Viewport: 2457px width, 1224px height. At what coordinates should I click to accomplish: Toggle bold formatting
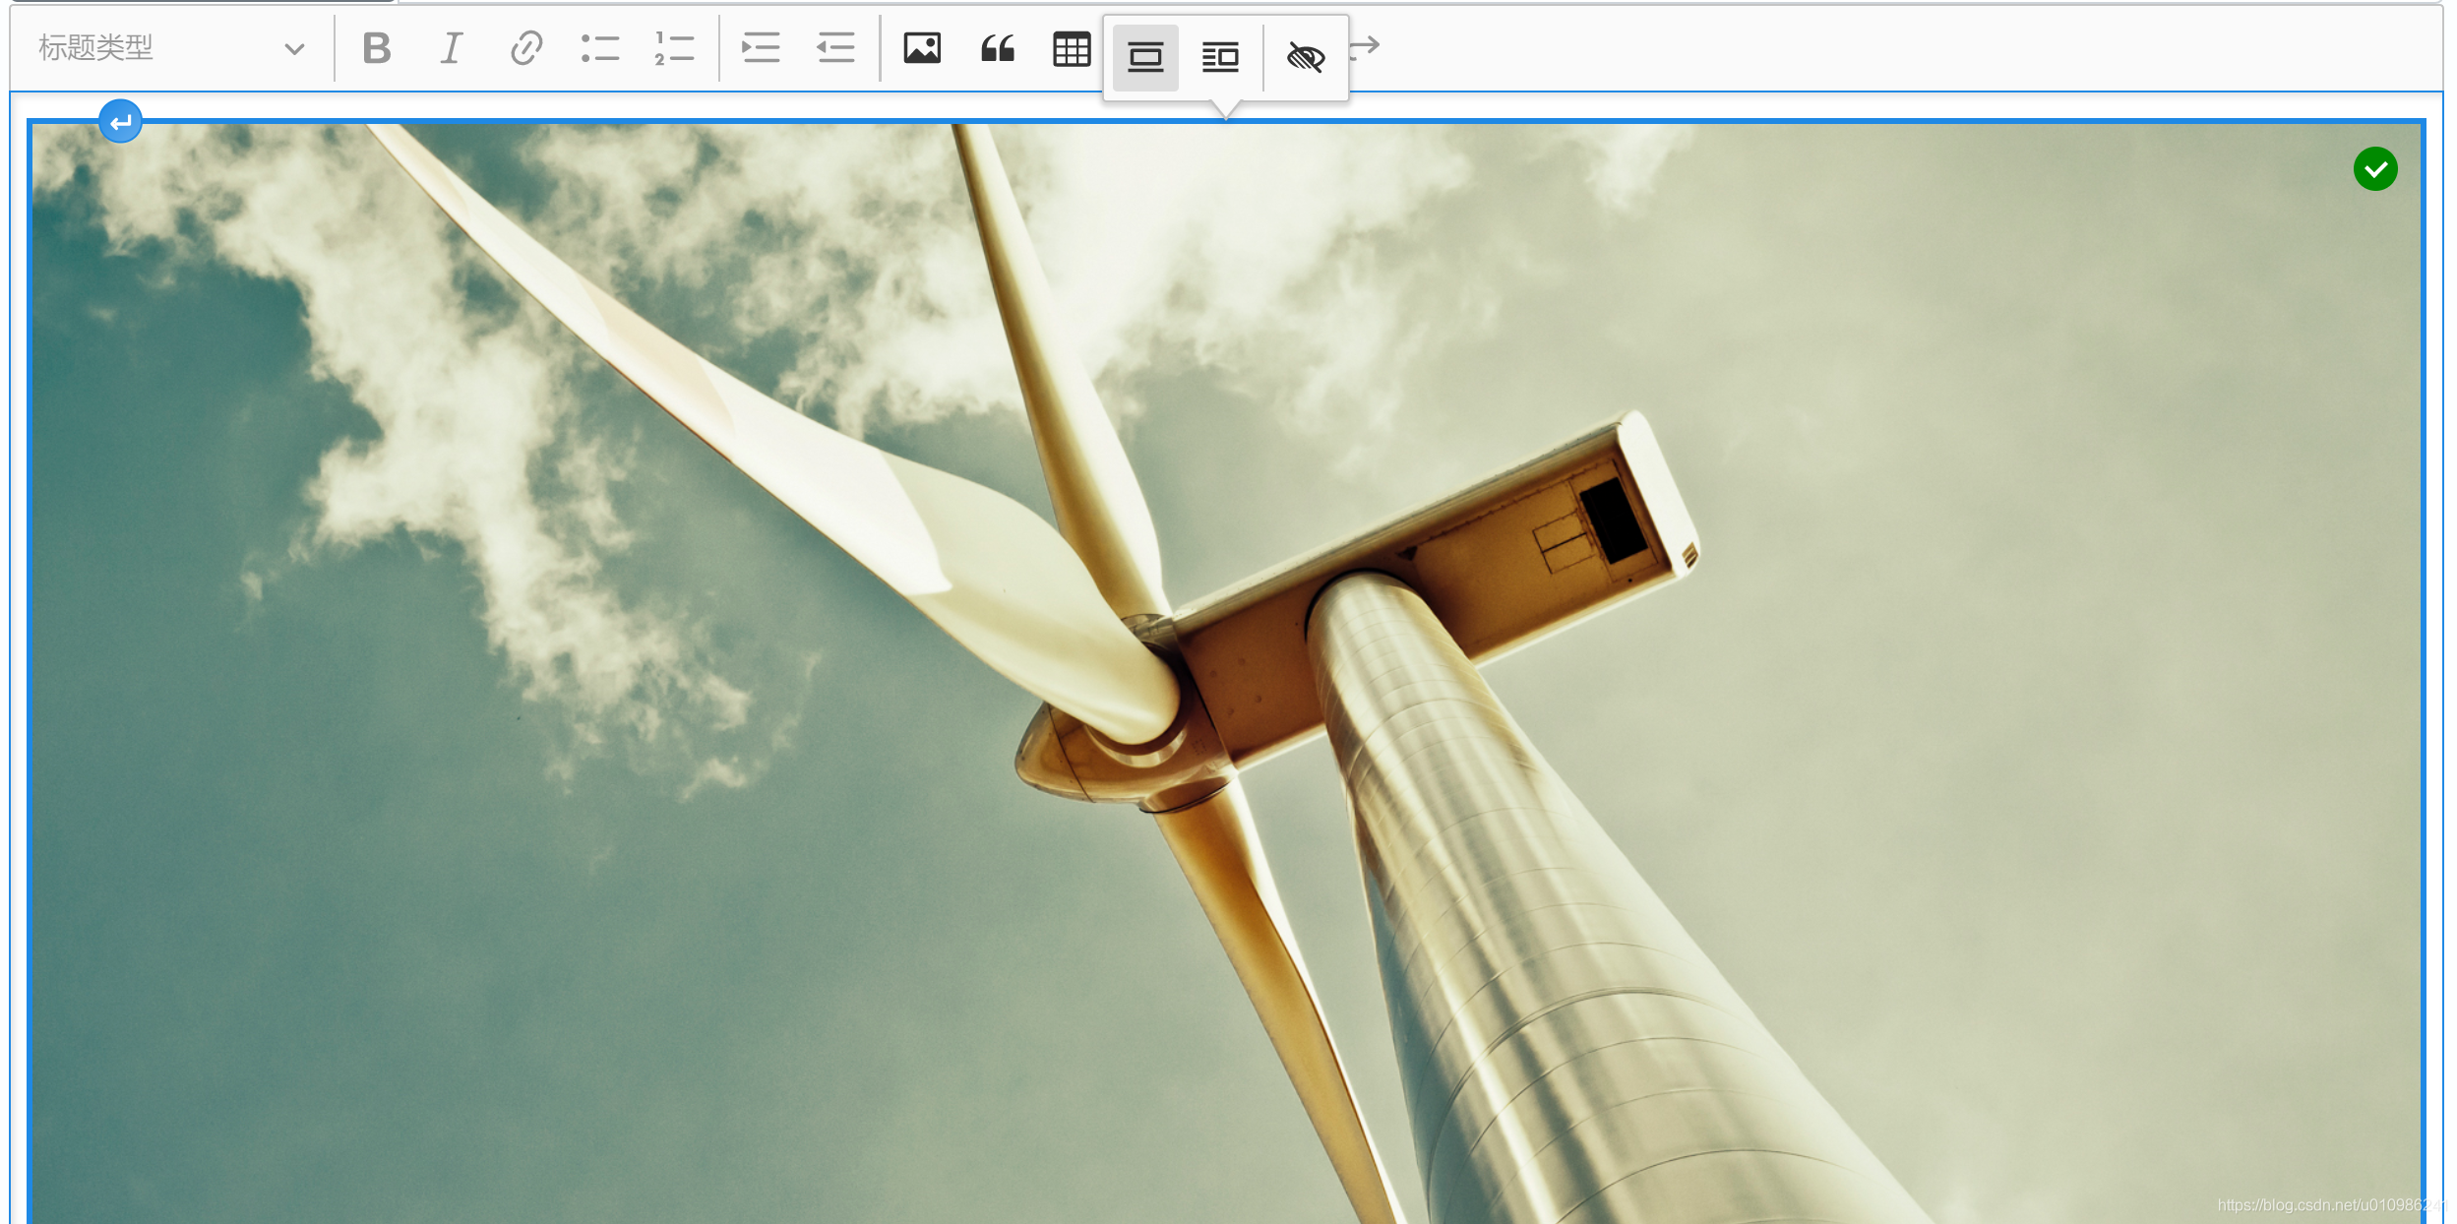coord(377,48)
